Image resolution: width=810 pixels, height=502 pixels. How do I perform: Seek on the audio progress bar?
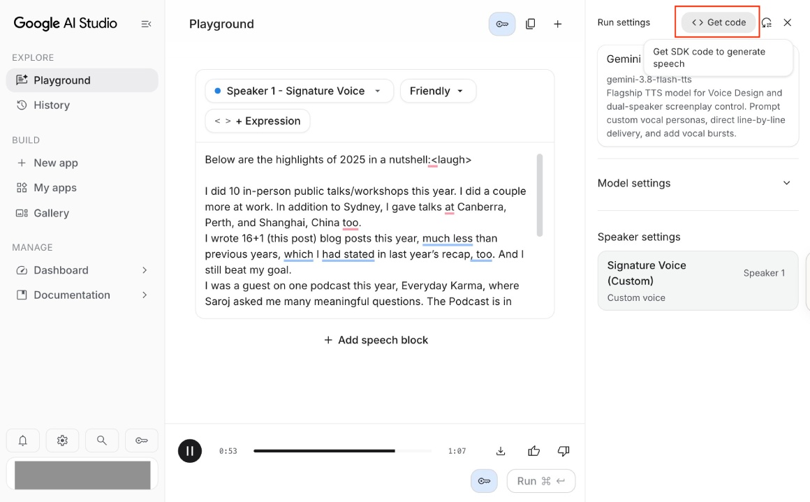(342, 451)
